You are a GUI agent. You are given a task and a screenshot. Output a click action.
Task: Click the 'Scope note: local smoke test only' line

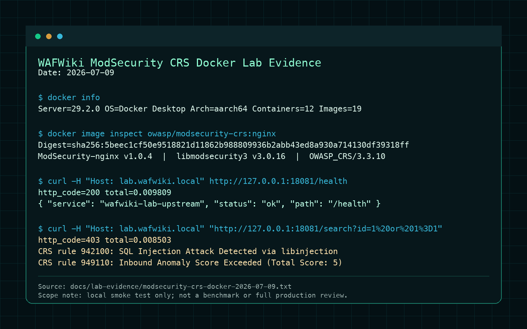tap(193, 295)
